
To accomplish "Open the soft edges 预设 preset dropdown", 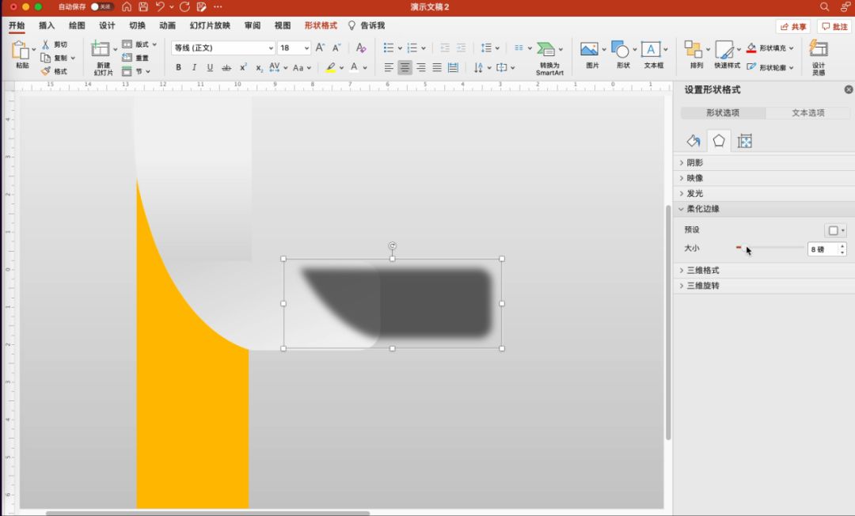I will 835,230.
